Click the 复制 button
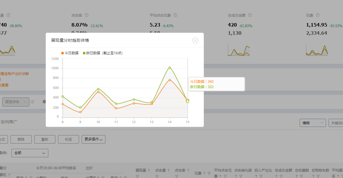343x178 pixels. (x=45, y=139)
